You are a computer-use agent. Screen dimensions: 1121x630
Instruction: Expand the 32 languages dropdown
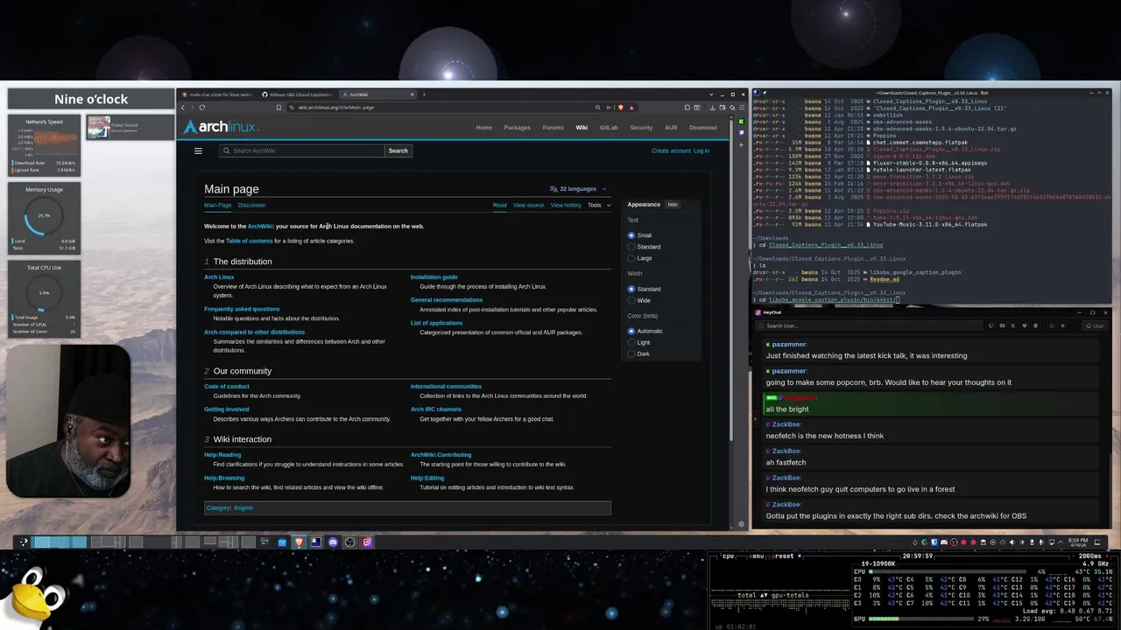coord(578,189)
